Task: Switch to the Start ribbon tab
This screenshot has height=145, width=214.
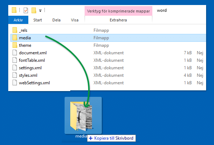Action: pos(38,20)
